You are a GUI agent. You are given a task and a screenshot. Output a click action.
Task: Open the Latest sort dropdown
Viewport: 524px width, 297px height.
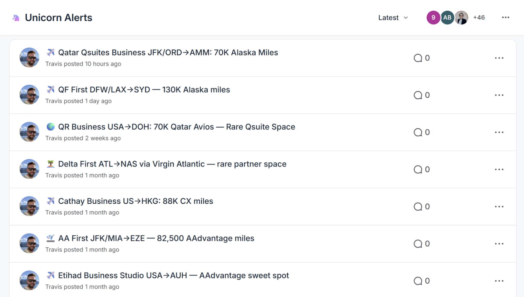click(393, 18)
